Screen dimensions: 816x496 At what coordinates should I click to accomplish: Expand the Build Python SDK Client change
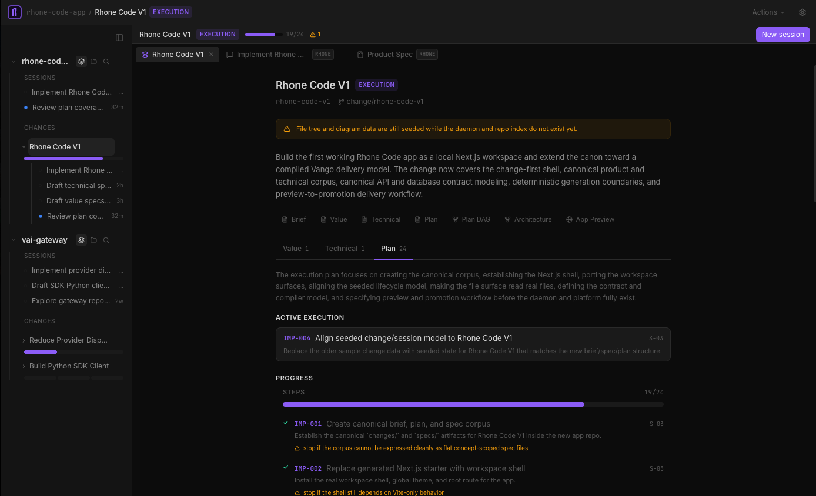(x=24, y=366)
